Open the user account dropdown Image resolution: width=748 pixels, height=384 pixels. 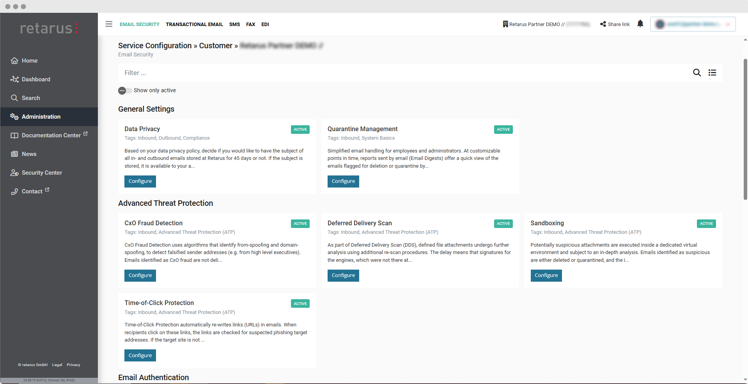(693, 24)
